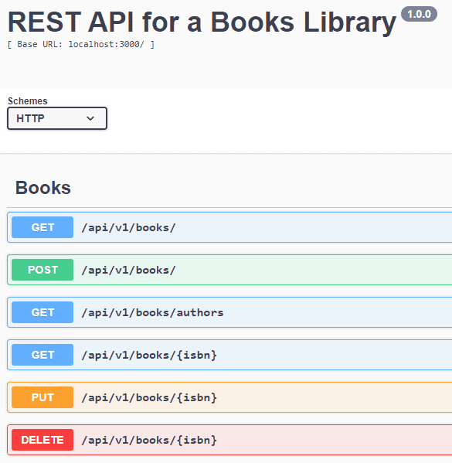Click the Base URL localhost:3000 text
452x463 pixels.
81,44
